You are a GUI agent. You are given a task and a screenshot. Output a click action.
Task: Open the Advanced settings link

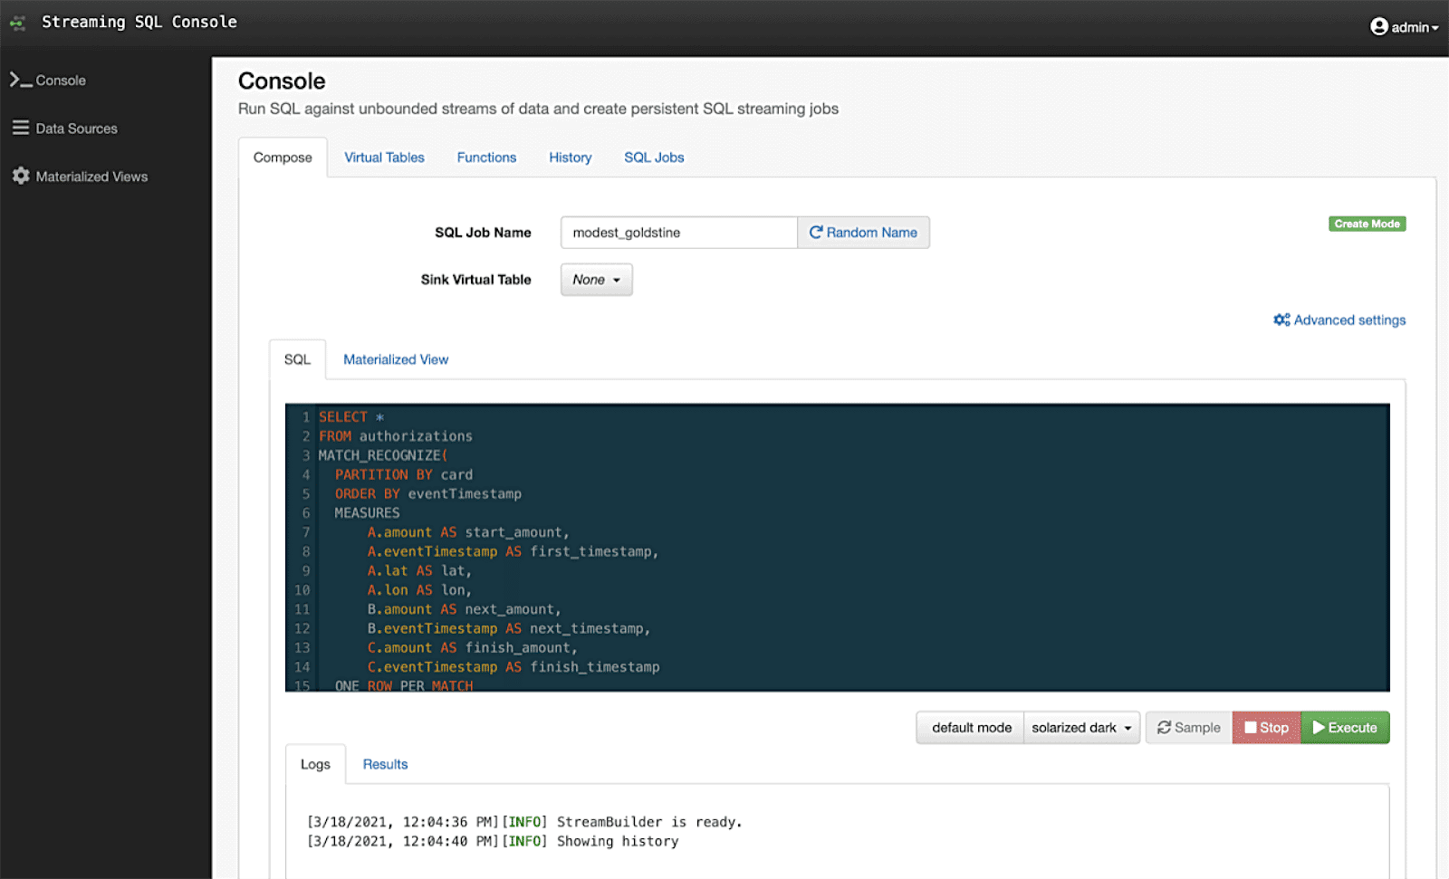pyautogui.click(x=1339, y=320)
